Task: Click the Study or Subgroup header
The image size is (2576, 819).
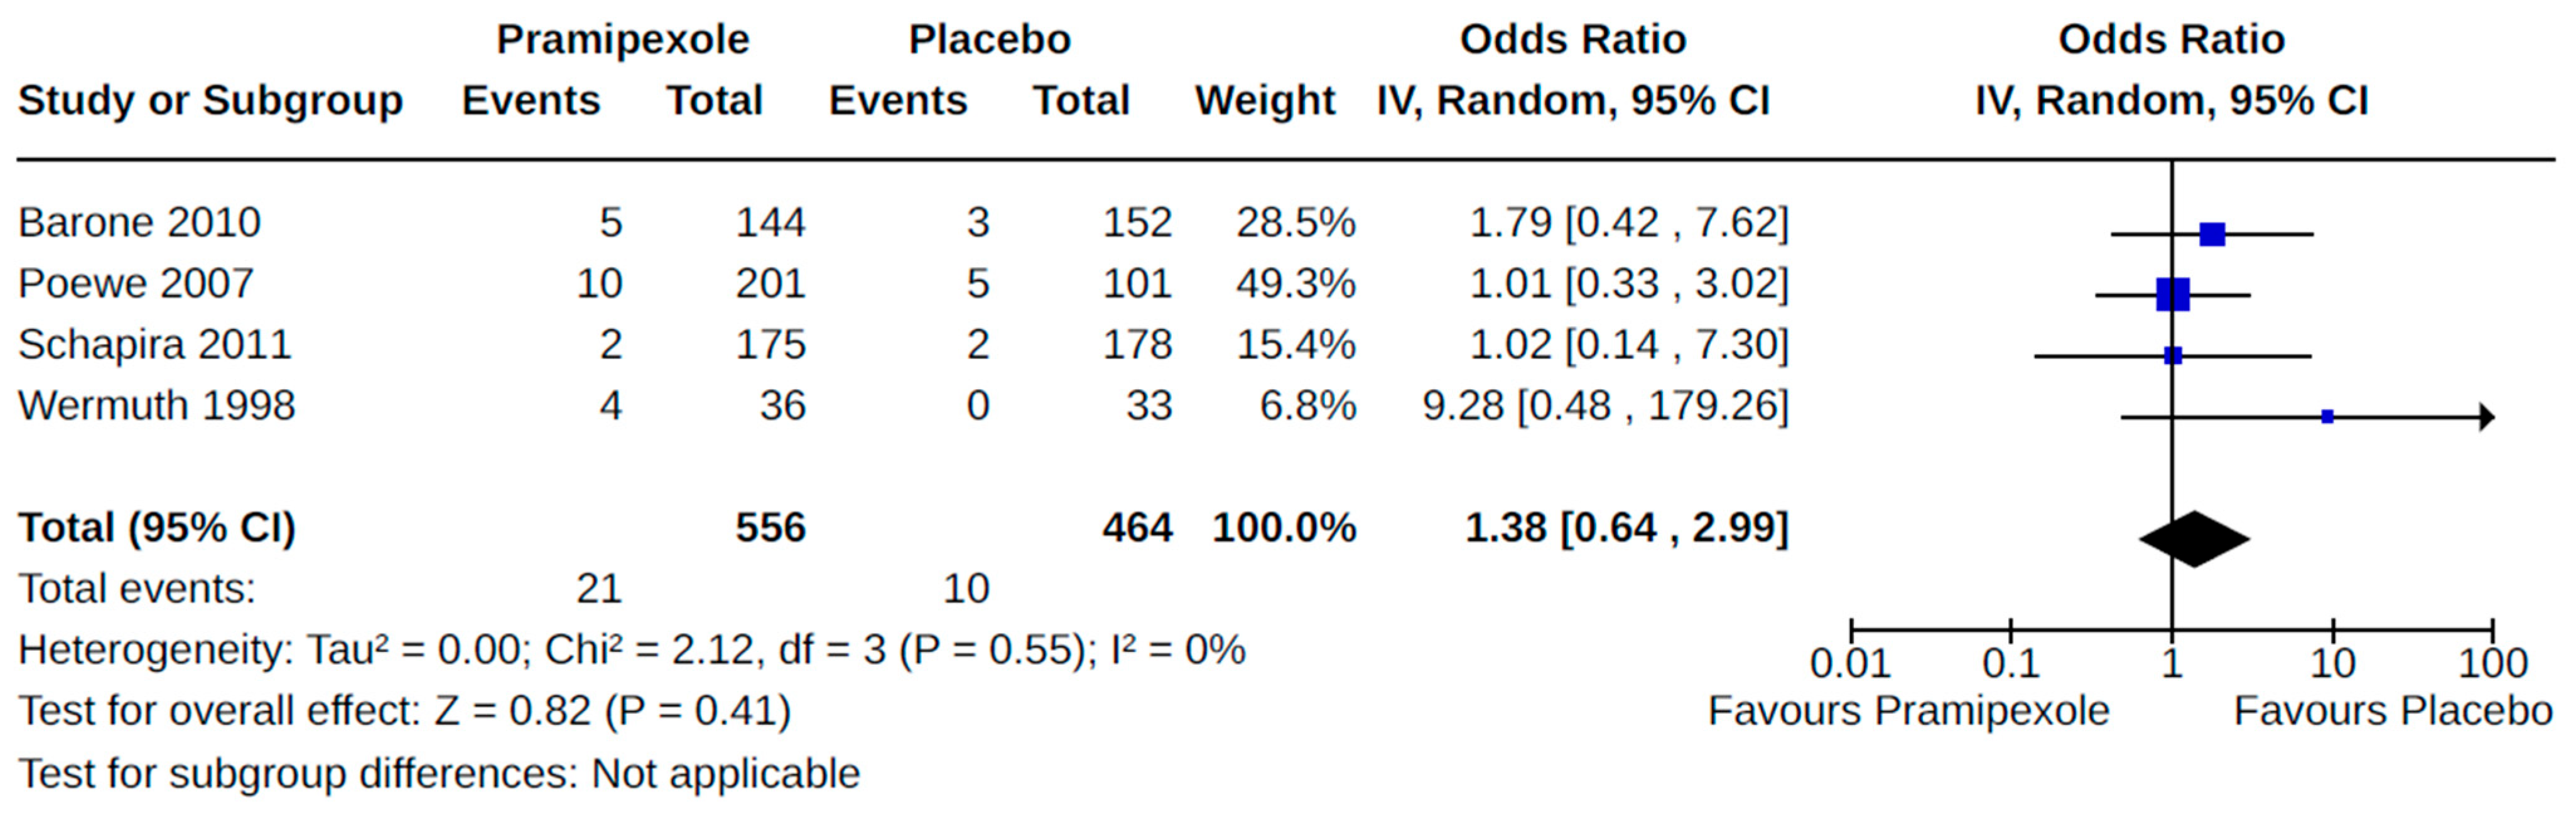Action: (x=210, y=101)
